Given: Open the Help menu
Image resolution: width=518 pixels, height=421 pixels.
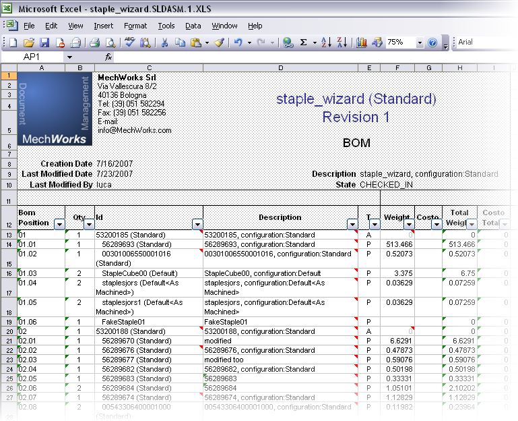Looking at the screenshot, I should [x=255, y=26].
